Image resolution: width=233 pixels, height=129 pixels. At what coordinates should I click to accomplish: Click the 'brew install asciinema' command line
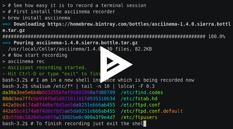36,18
